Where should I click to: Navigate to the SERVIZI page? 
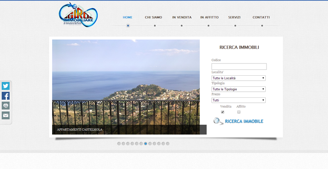[x=234, y=17]
